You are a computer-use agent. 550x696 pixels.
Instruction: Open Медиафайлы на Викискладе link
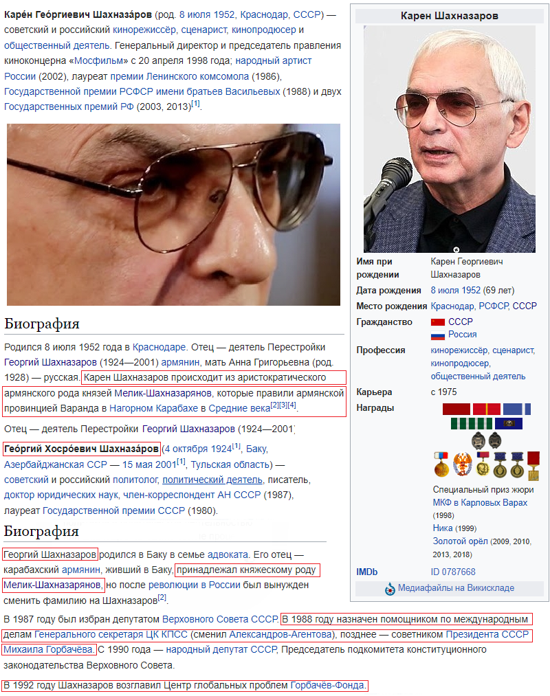(x=456, y=588)
